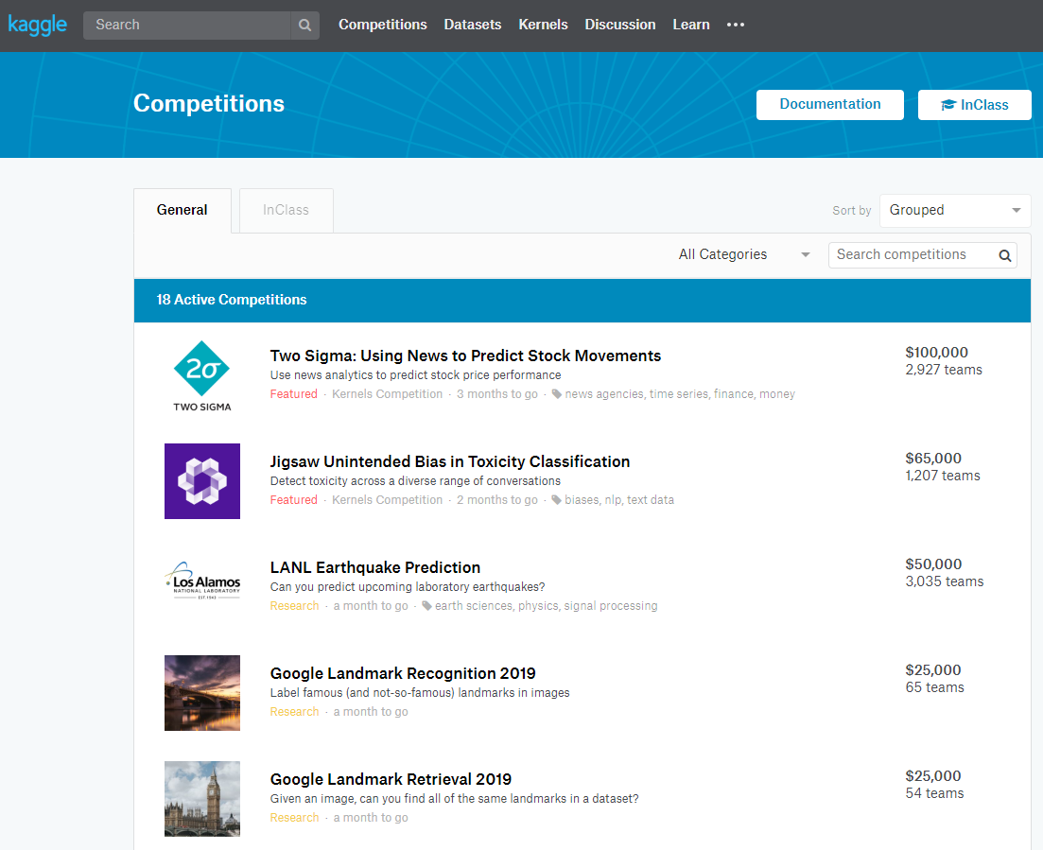Click 3 months to go text
Image resolution: width=1043 pixels, height=850 pixels.
[496, 393]
